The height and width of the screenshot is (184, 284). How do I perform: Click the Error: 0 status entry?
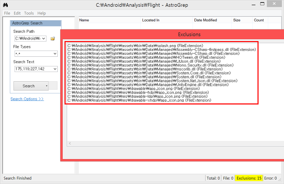(270, 178)
